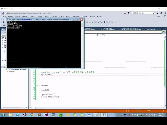The height and width of the screenshot is (125, 167).
Task: Click the navigate backward toolbar button
Action: click(x=4, y=22)
